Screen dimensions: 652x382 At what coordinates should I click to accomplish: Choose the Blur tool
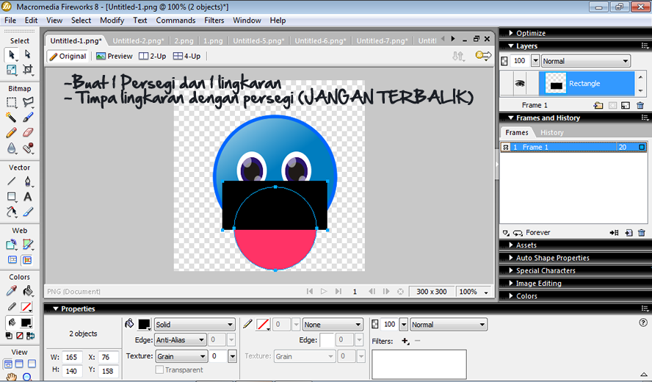12,148
